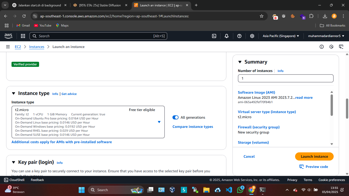The height and width of the screenshot is (196, 349).
Task: Open the hexagon settings icon beside info
Action: (x=331, y=47)
